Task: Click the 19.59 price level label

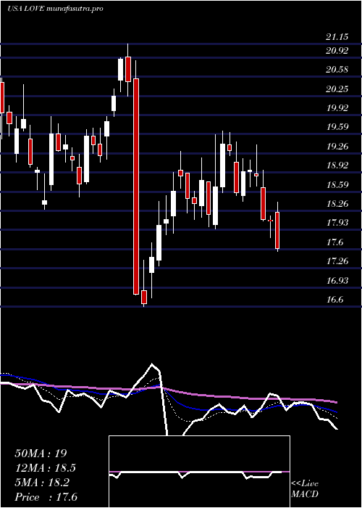Action: [x=337, y=127]
